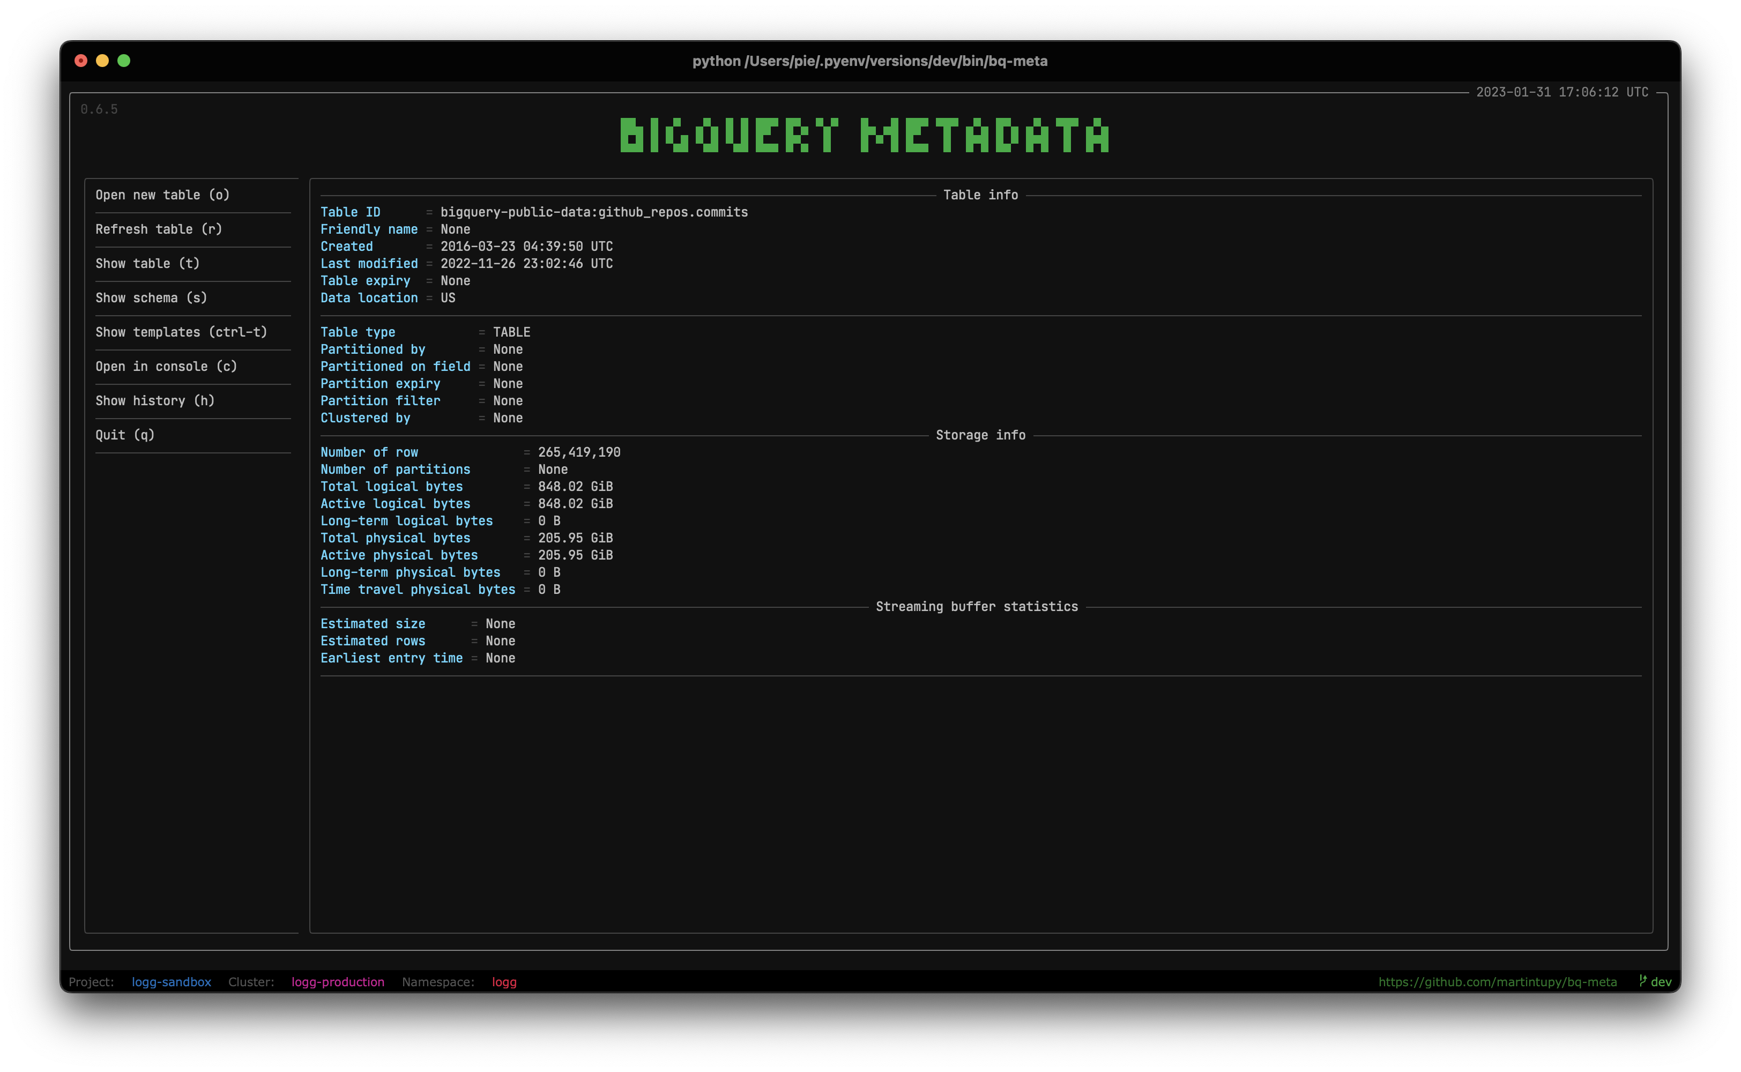
Task: Click the version number 0.6.5
Action: (99, 109)
